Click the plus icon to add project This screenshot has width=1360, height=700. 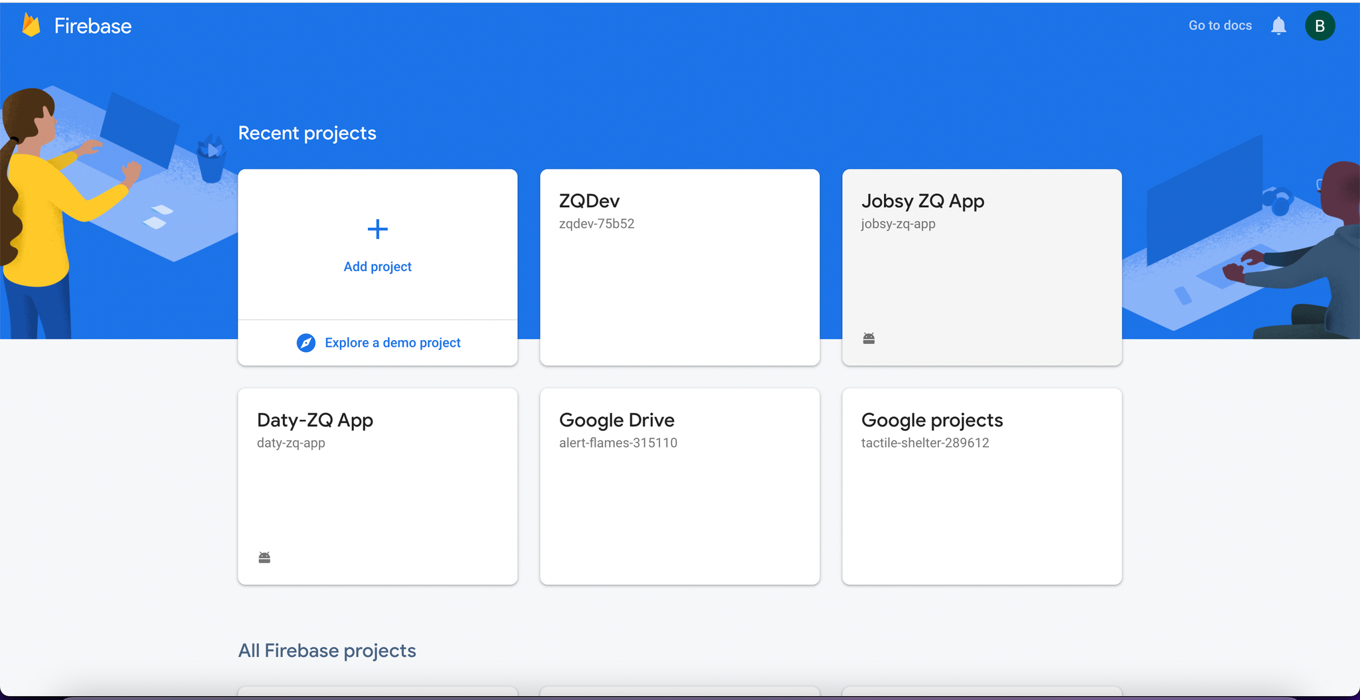pyautogui.click(x=378, y=229)
